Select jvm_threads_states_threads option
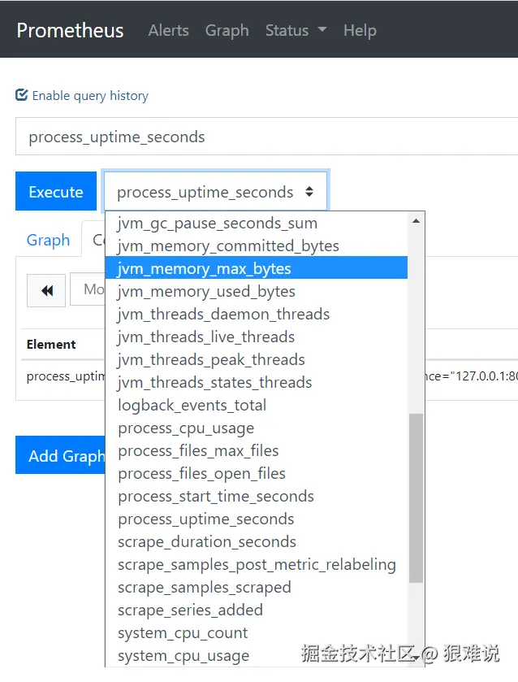 tap(257, 382)
